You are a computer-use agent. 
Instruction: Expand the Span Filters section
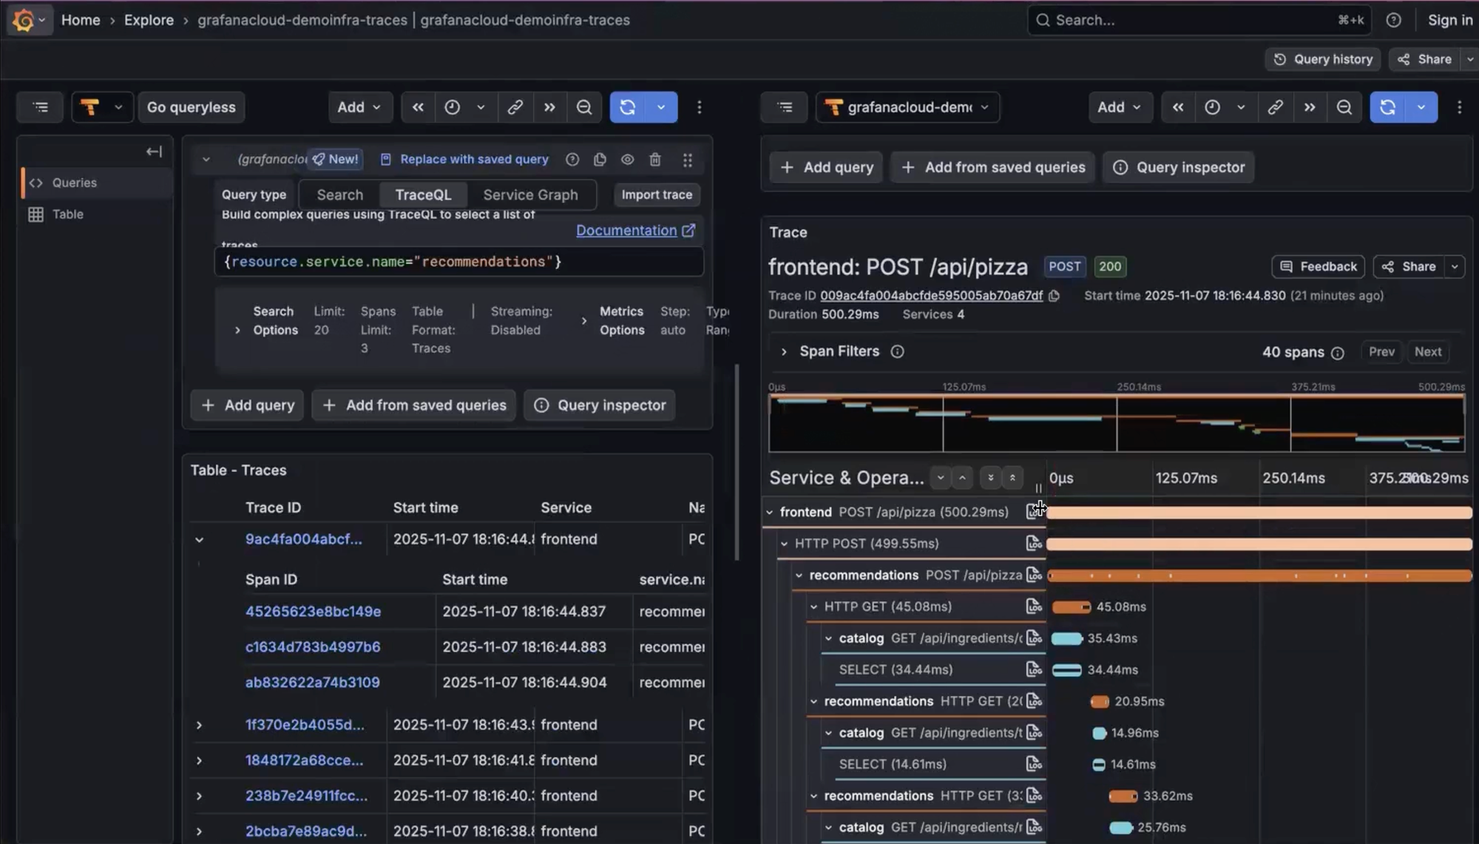[x=784, y=351]
